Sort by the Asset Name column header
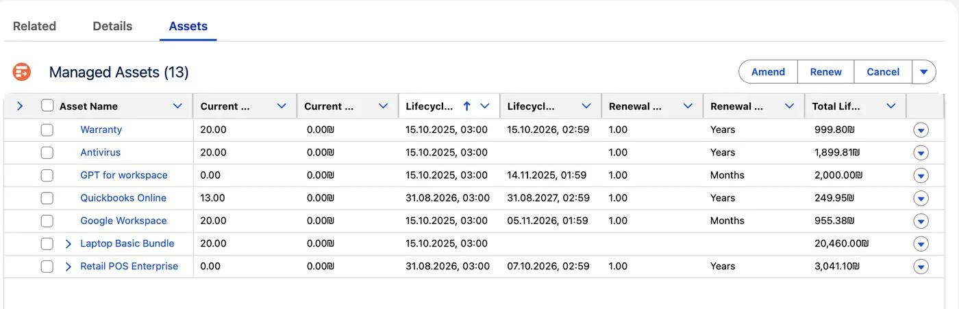Image resolution: width=959 pixels, height=309 pixels. 88,106
